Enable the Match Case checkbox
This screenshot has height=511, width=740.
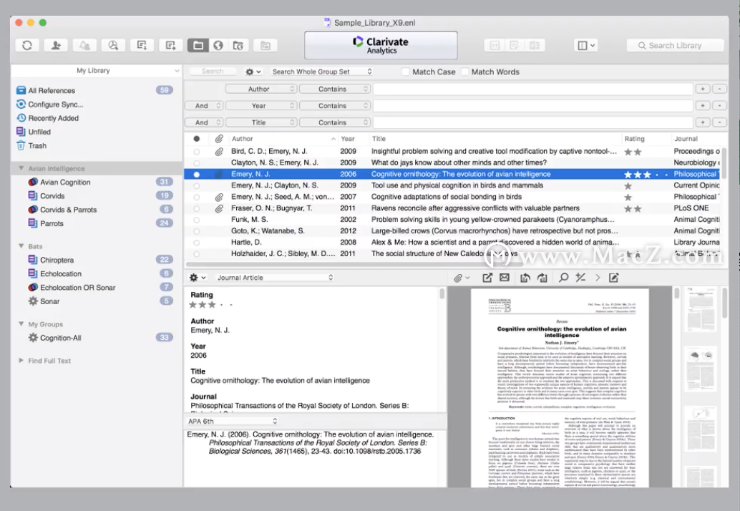click(405, 72)
